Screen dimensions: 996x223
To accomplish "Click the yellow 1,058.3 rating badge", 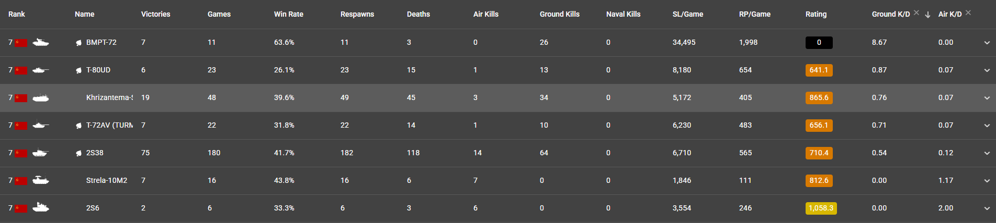I will [x=821, y=208].
